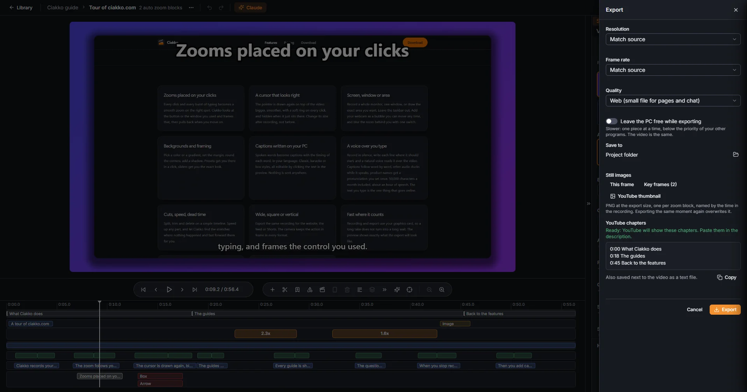Select the 1.6x zoom block on the timeline

coord(385,334)
